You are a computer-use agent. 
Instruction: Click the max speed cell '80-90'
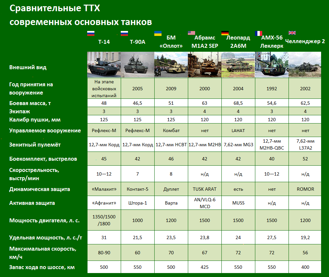pos(104,253)
